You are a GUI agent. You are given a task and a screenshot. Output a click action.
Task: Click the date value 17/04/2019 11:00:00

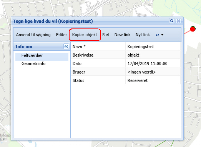pos(153,63)
